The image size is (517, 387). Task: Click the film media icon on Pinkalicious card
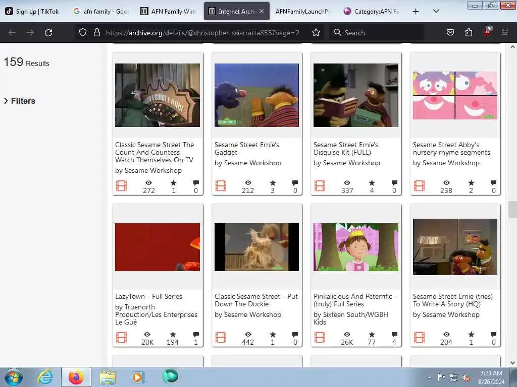[x=320, y=338]
